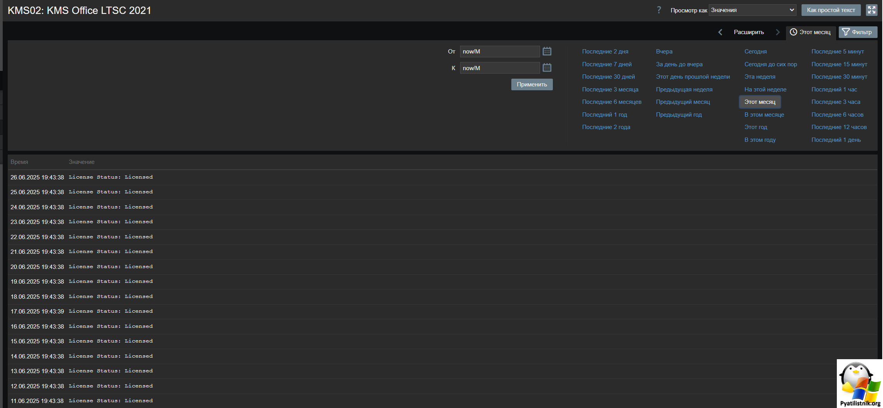Pick 'Сегодня до сих пор' range
This screenshot has height=408, width=883.
point(770,64)
